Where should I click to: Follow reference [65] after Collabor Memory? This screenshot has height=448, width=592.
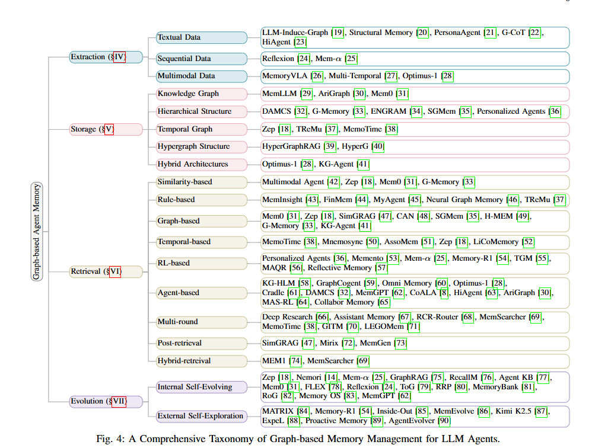pyautogui.click(x=384, y=302)
